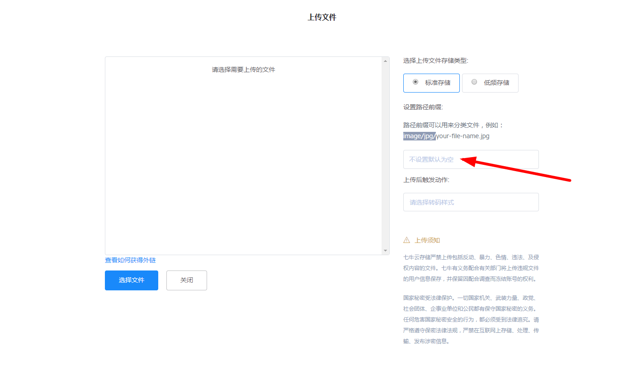Click the 请选择需要上传的文件 placeholder text

point(243,70)
